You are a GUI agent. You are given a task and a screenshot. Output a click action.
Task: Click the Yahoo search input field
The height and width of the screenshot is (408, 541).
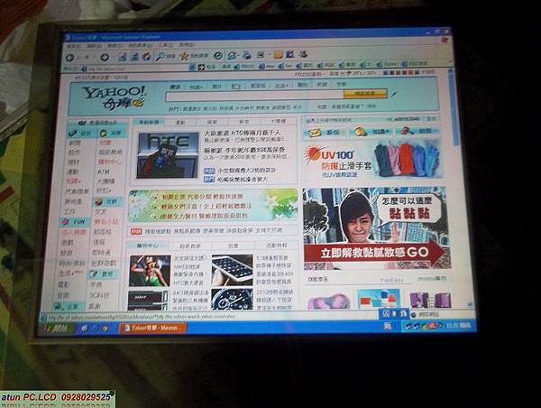[255, 96]
